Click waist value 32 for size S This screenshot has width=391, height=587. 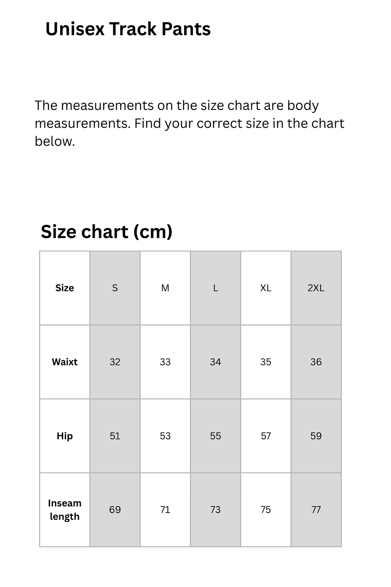tap(115, 362)
